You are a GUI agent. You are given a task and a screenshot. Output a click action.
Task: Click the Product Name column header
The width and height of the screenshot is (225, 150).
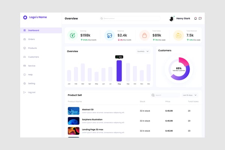[x=75, y=102]
